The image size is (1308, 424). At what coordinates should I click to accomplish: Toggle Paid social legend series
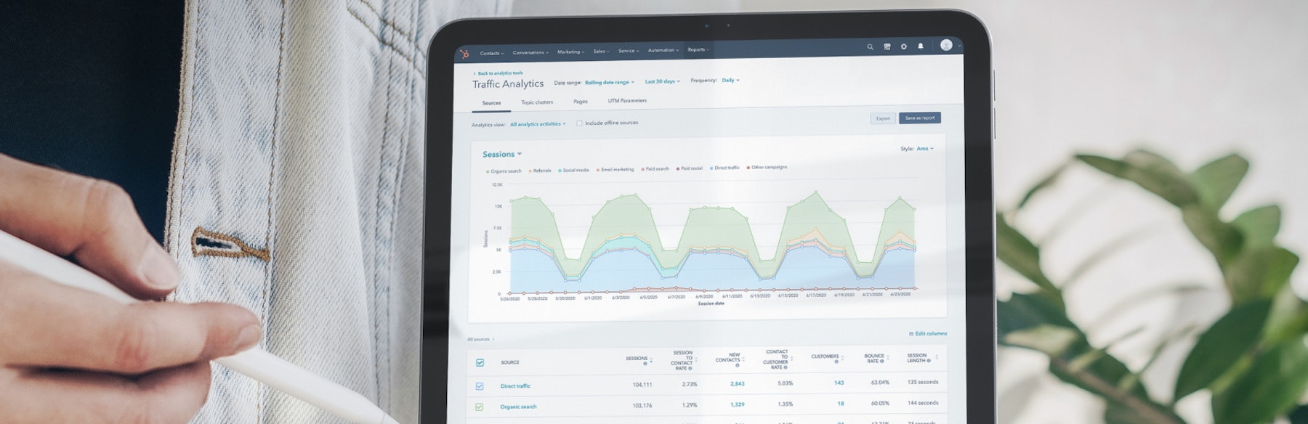pos(690,168)
